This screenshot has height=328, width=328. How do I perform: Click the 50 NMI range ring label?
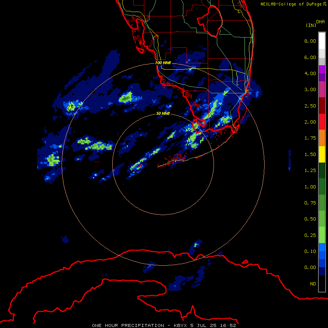[x=163, y=114]
